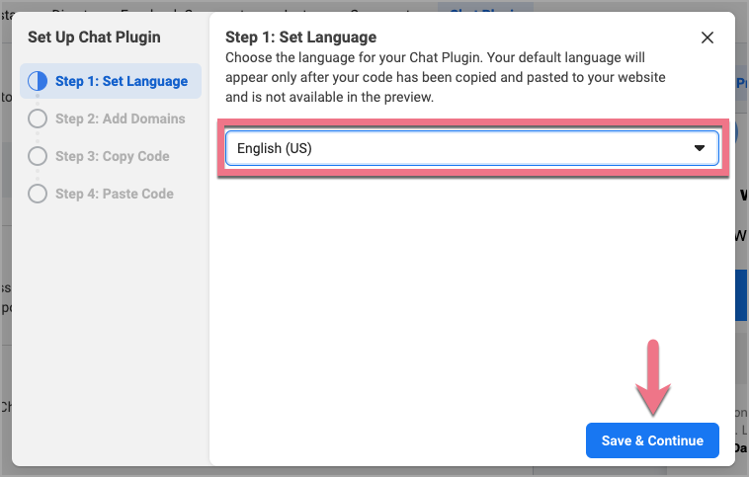The image size is (749, 477).
Task: Close the Set Up Chat Plugin dialog
Action: click(707, 38)
